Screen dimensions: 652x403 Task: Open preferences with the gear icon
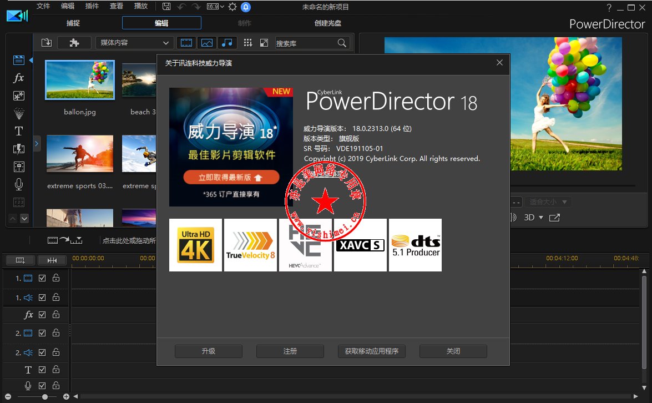pos(233,7)
